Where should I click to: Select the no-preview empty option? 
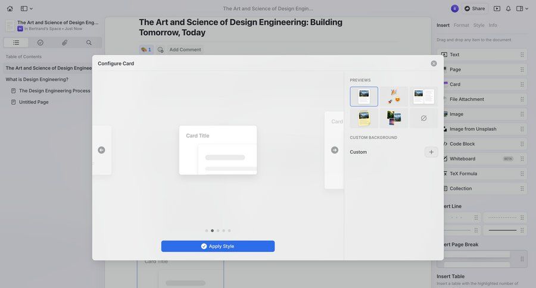coord(423,118)
